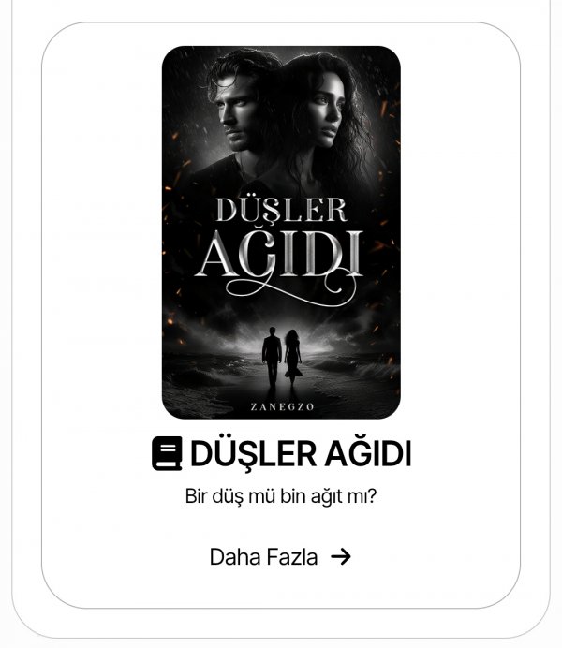Click the word DÜŞLER in the heading
This screenshot has height=648, width=562.
[253, 454]
